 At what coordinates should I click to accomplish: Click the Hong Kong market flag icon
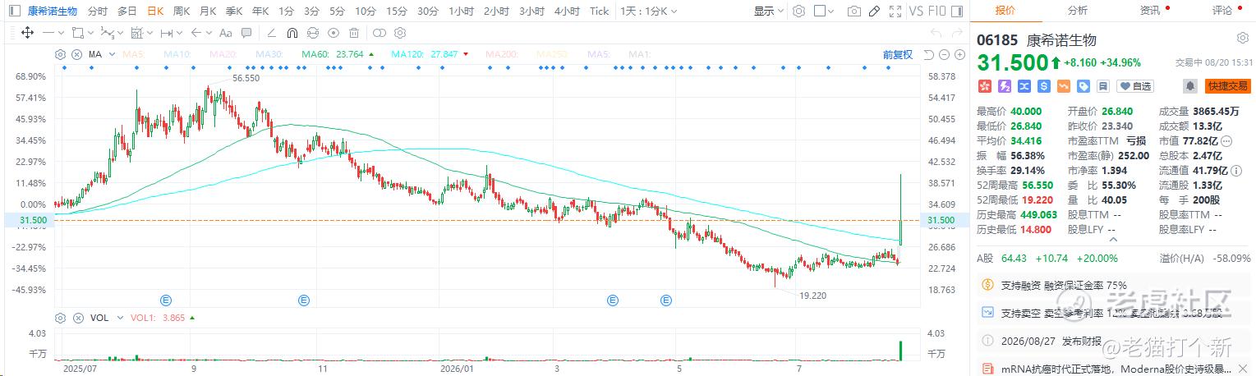985,85
